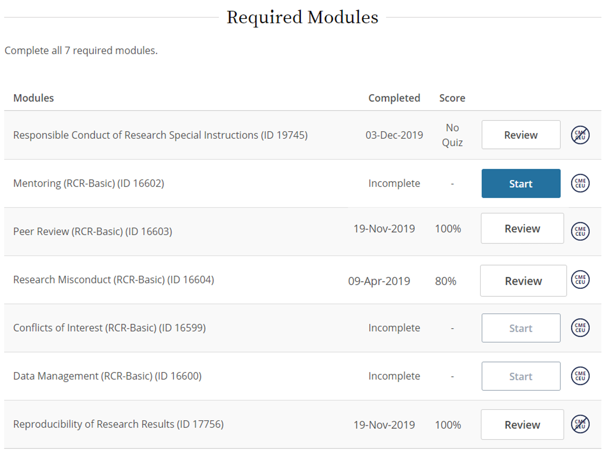
Task: Select 'Data Management (RCR-Basic) (ID 16600)' title
Action: point(107,376)
